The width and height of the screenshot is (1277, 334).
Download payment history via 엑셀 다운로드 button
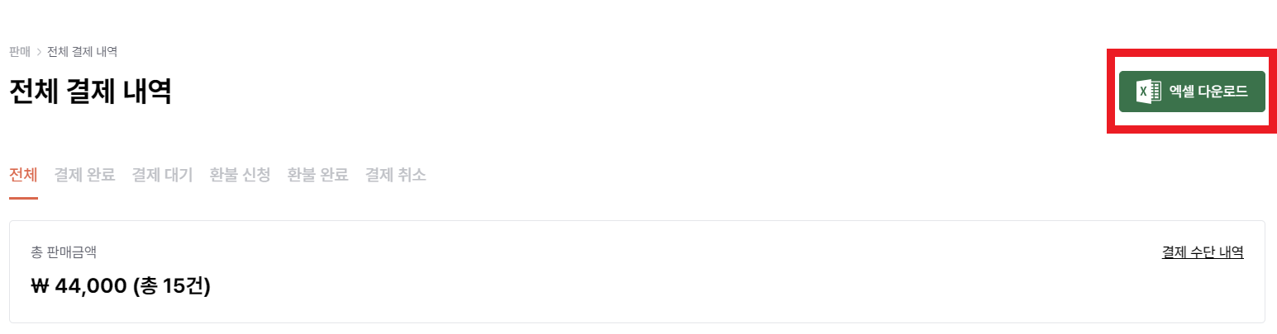[x=1192, y=91]
